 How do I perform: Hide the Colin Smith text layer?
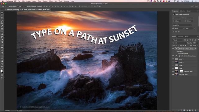click(x=173, y=56)
